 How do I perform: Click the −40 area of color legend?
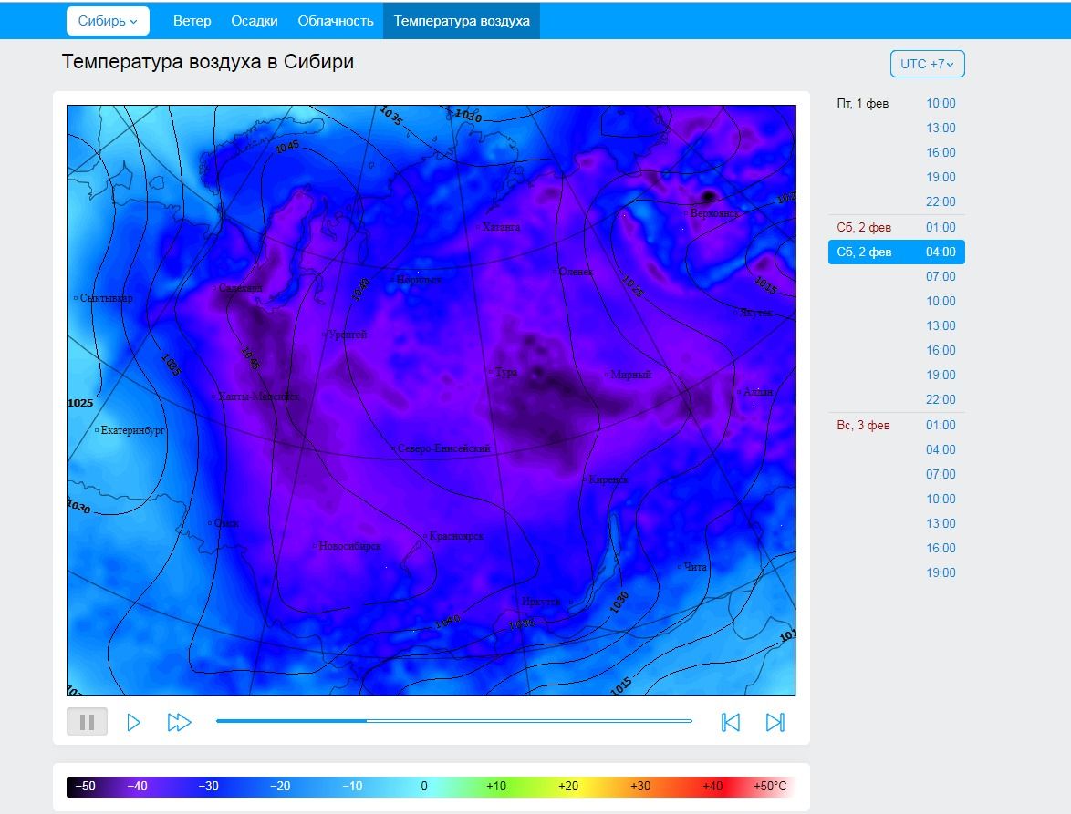[137, 786]
